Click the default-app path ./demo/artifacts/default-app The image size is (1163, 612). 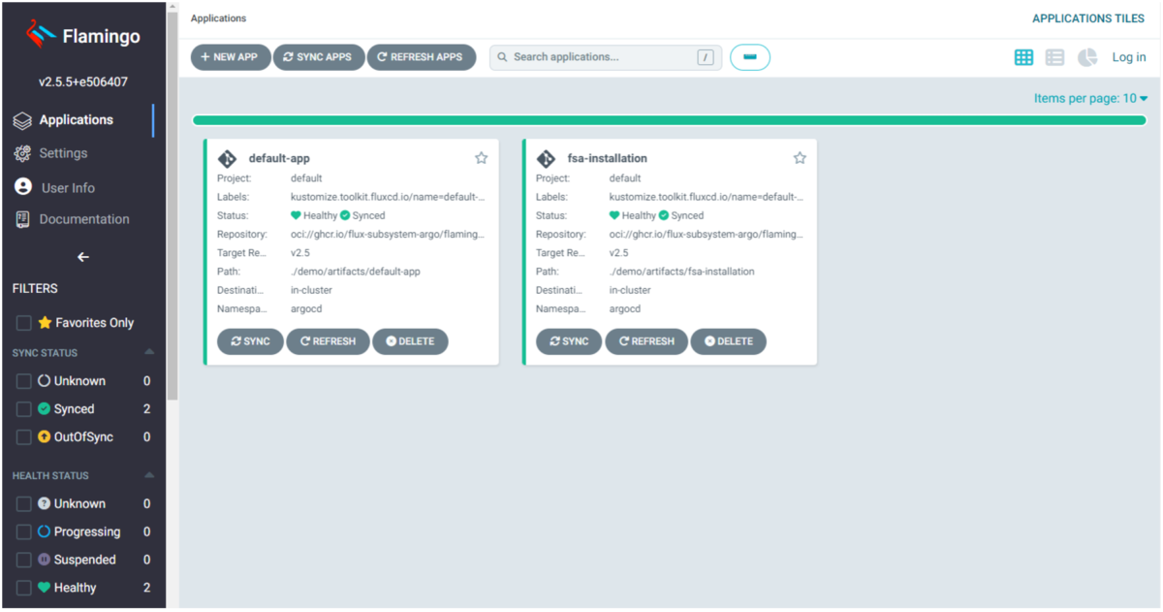(356, 272)
